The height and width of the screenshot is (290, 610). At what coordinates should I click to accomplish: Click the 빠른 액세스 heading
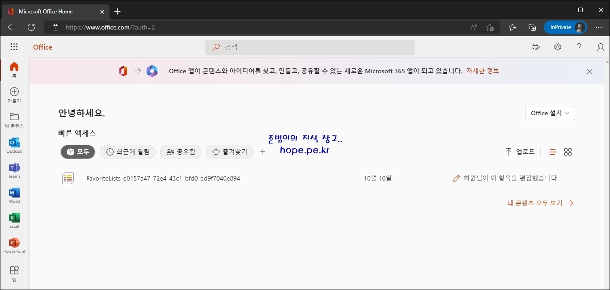77,133
